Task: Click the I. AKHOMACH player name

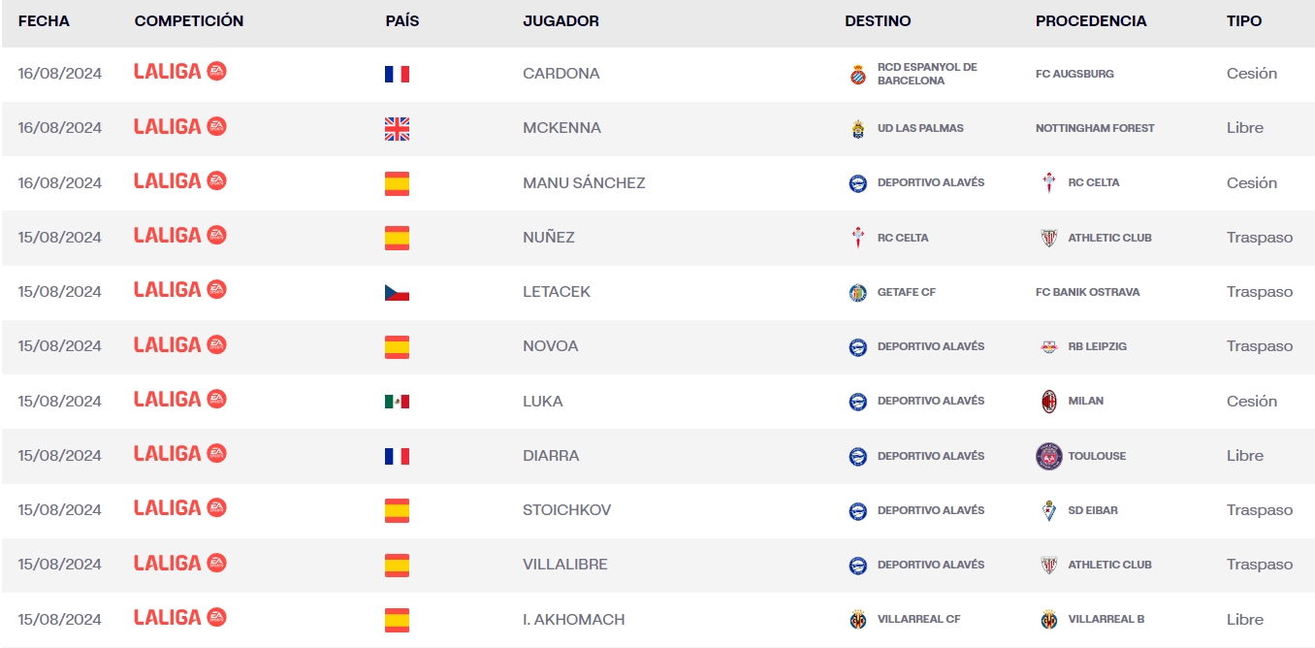Action: (573, 619)
